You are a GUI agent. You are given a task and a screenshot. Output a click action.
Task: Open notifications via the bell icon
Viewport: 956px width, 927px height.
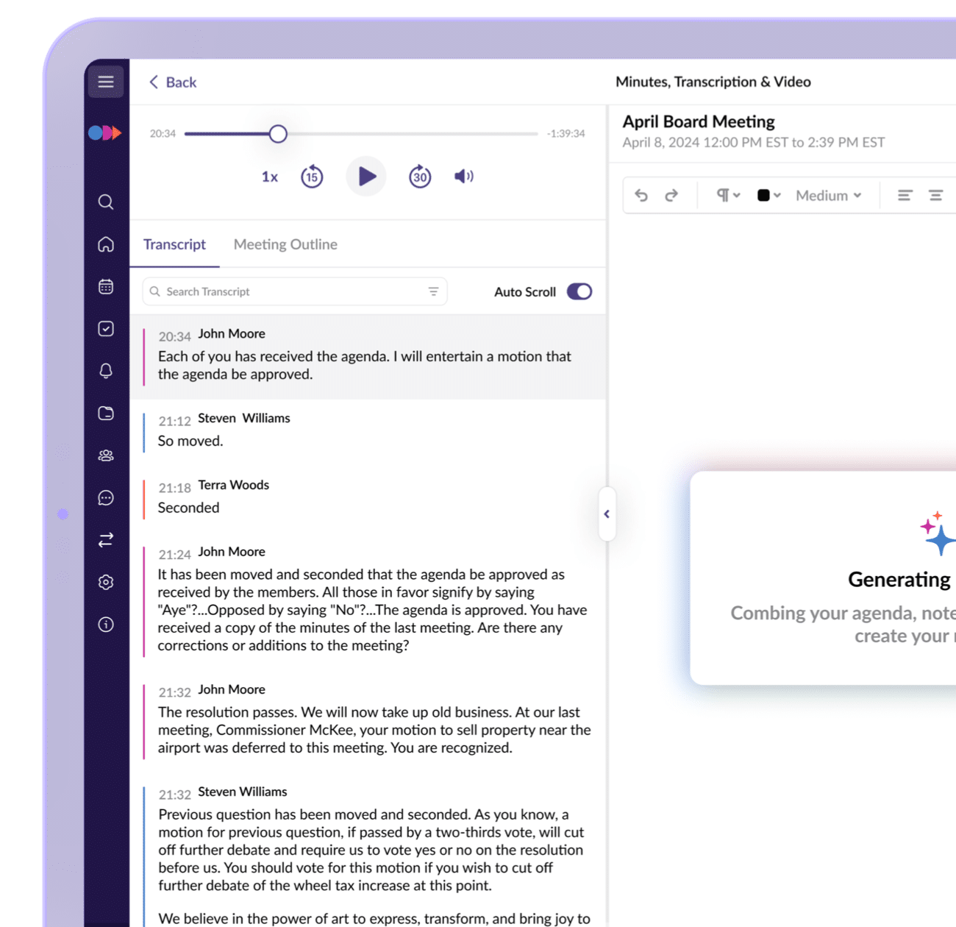[106, 371]
